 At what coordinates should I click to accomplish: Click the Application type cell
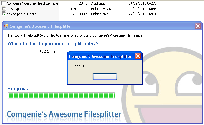(99, 3)
